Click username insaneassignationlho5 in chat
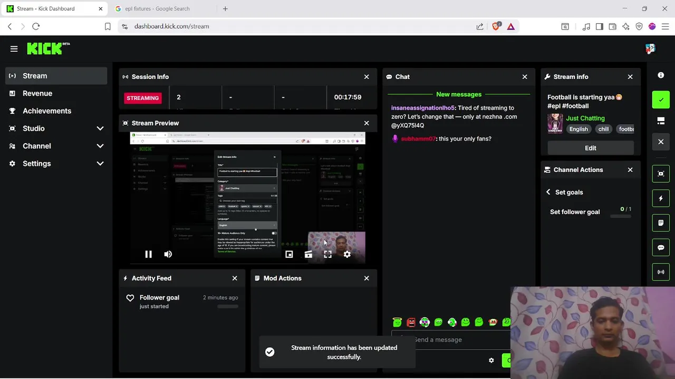Viewport: 675px width, 379px height. point(422,108)
